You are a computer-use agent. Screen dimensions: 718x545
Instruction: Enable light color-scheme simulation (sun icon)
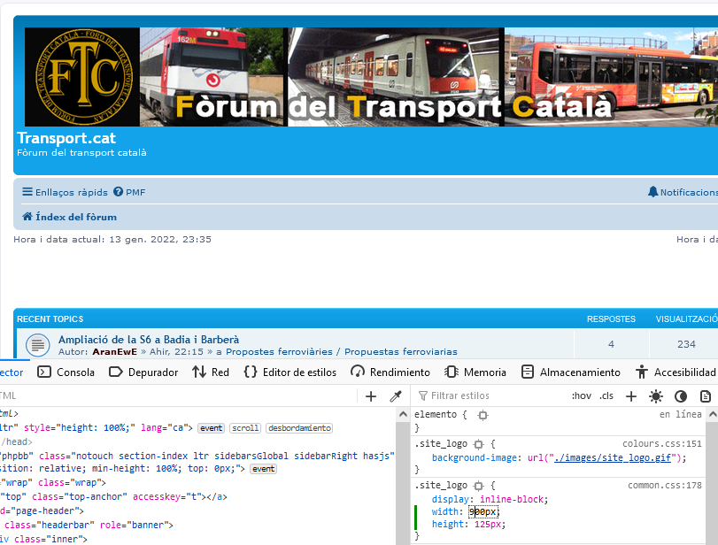tap(654, 395)
